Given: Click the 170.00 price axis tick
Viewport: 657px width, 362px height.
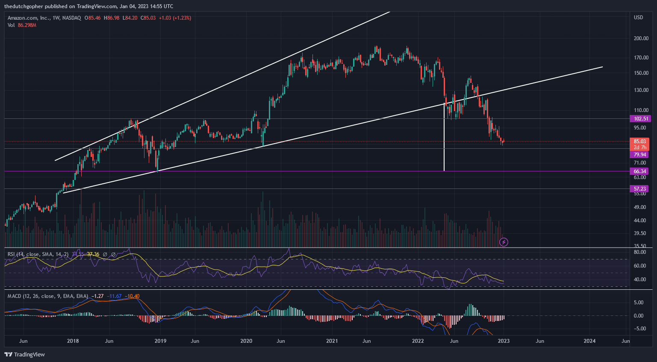Looking at the screenshot, I should [x=641, y=58].
